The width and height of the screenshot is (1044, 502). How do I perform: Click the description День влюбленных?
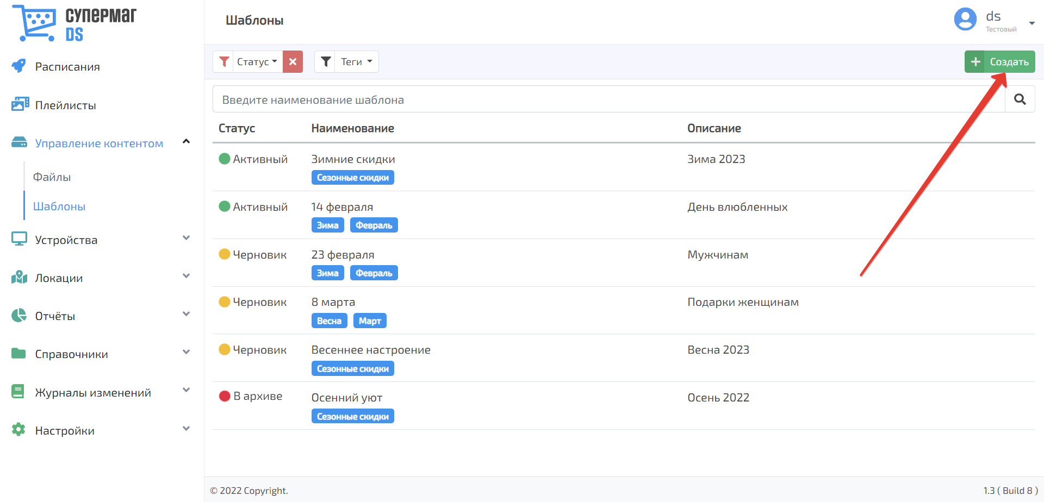[737, 207]
